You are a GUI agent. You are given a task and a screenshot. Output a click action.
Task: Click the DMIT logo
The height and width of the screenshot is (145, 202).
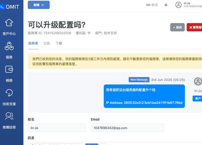pyautogui.click(x=10, y=7)
